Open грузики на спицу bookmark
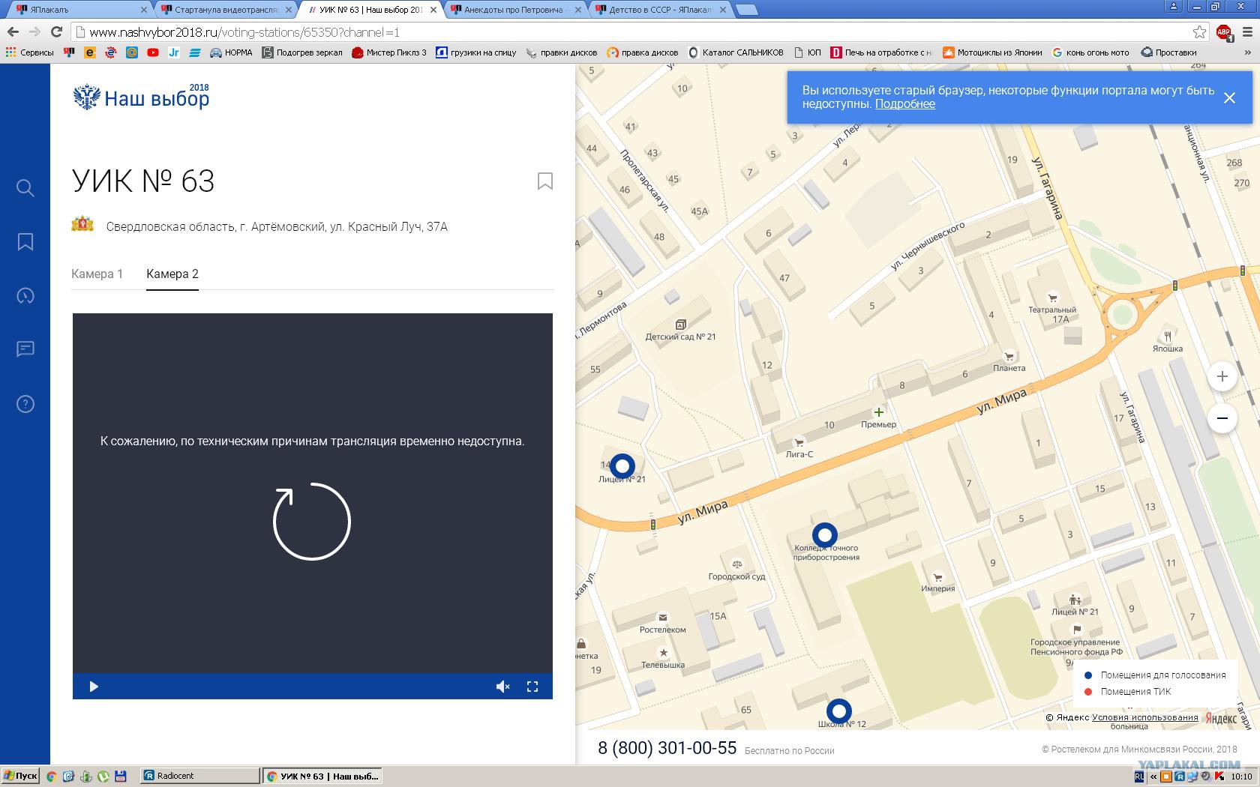This screenshot has height=787, width=1260. point(476,52)
